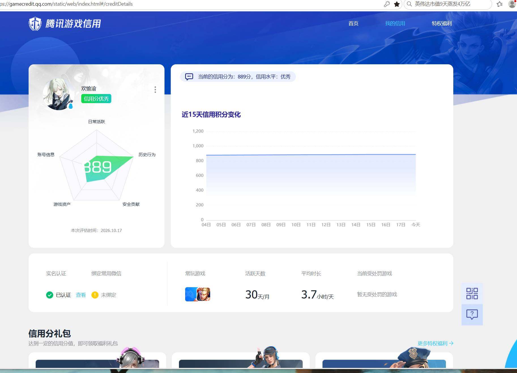Click the bookmark star in address bar

[x=397, y=4]
